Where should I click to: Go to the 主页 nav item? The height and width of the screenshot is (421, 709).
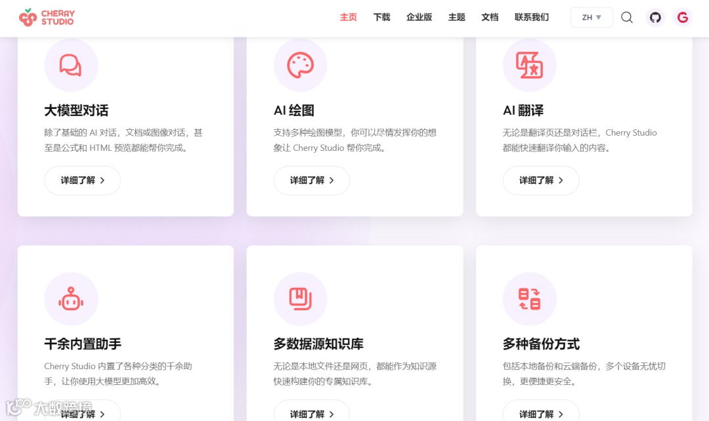pos(348,17)
